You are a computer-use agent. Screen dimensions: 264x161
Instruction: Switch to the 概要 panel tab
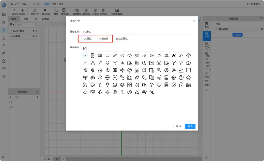26,19
